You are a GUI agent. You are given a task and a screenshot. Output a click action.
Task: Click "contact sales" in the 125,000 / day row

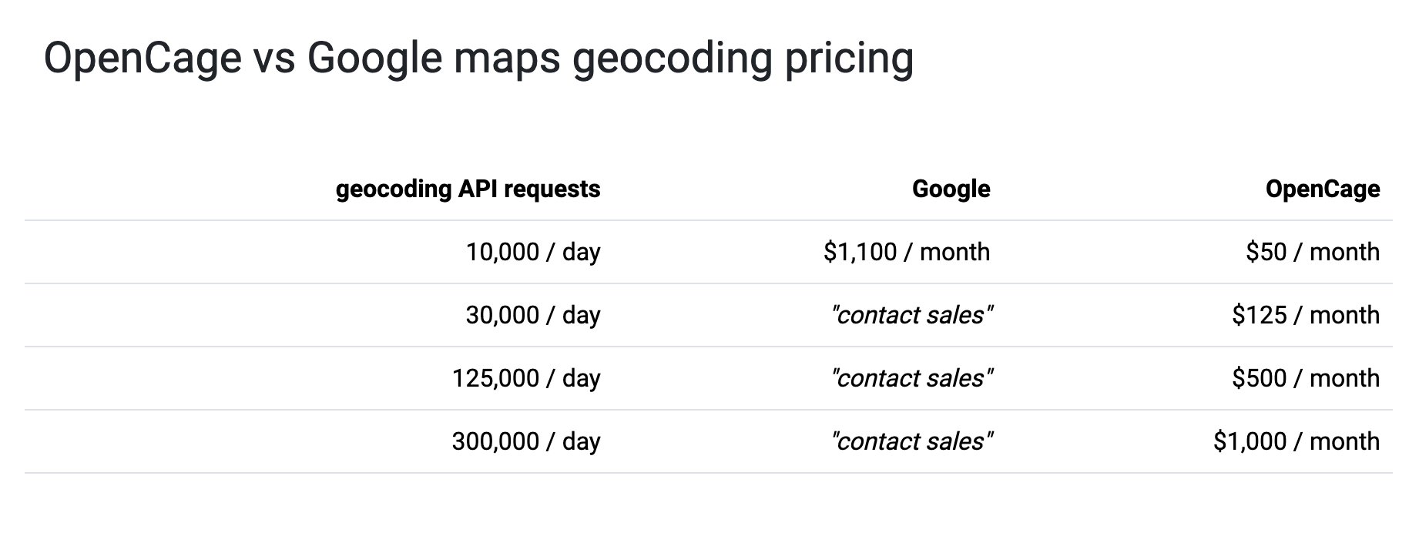coord(911,378)
